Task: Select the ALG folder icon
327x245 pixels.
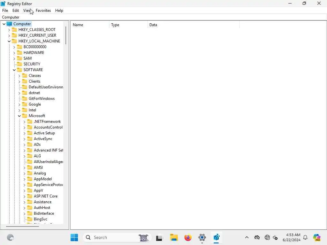Action: (30, 156)
